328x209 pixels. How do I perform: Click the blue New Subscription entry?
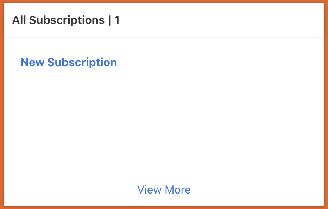tap(69, 62)
